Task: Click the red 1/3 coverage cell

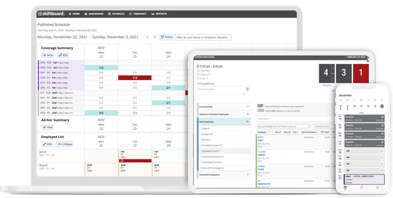Action: (x=135, y=78)
